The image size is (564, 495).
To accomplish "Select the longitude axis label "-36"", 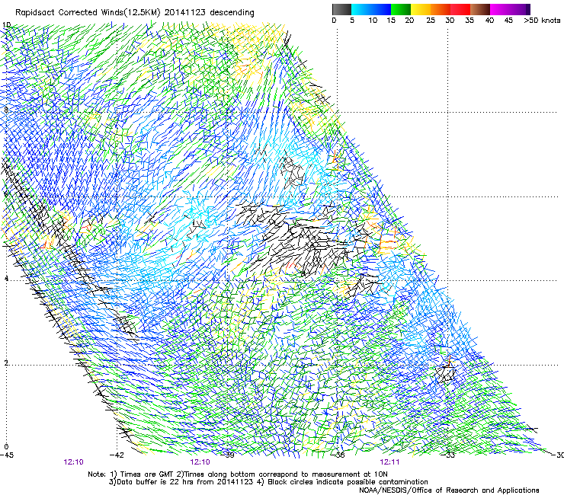I will (338, 455).
